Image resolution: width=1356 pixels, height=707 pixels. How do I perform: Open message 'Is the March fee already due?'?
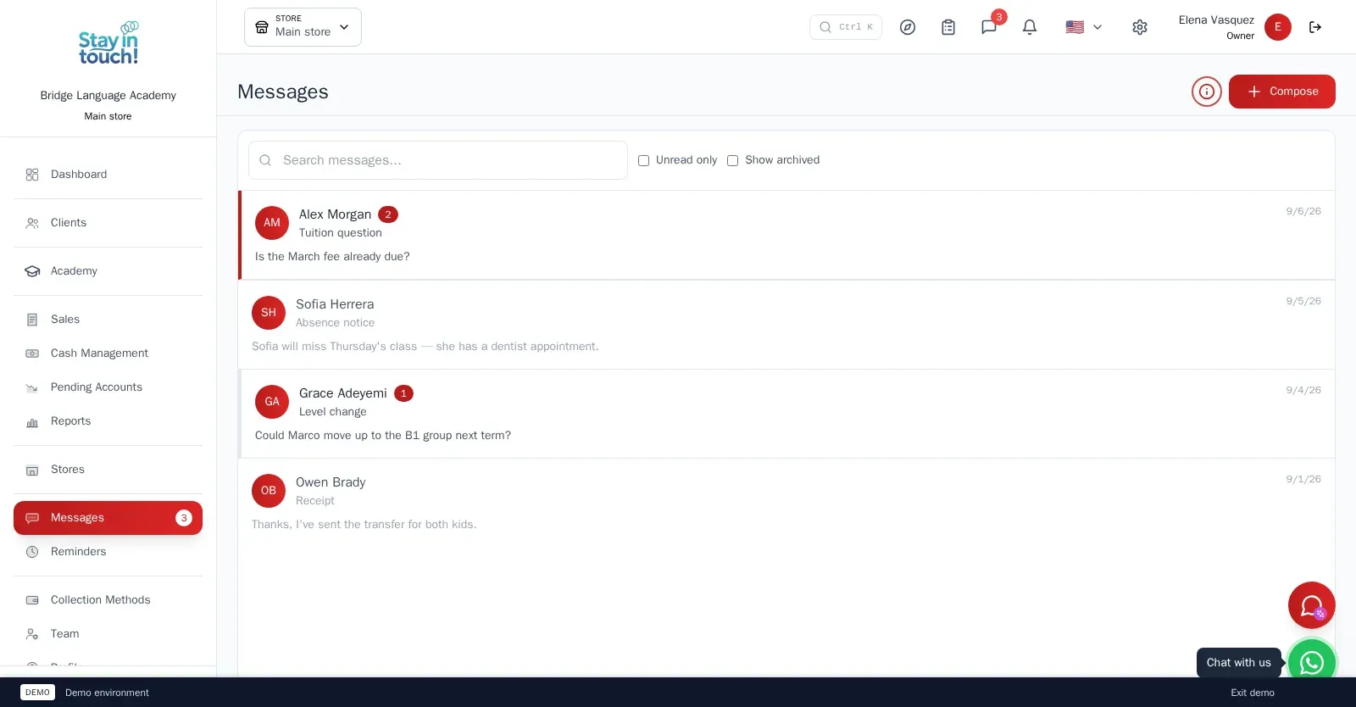786,235
